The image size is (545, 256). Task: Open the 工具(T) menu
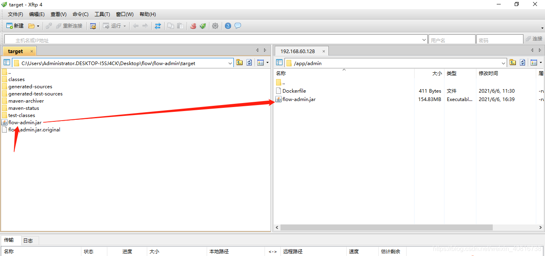click(x=102, y=14)
